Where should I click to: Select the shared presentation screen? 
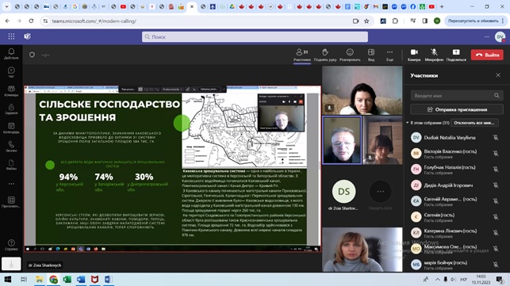pos(172,169)
